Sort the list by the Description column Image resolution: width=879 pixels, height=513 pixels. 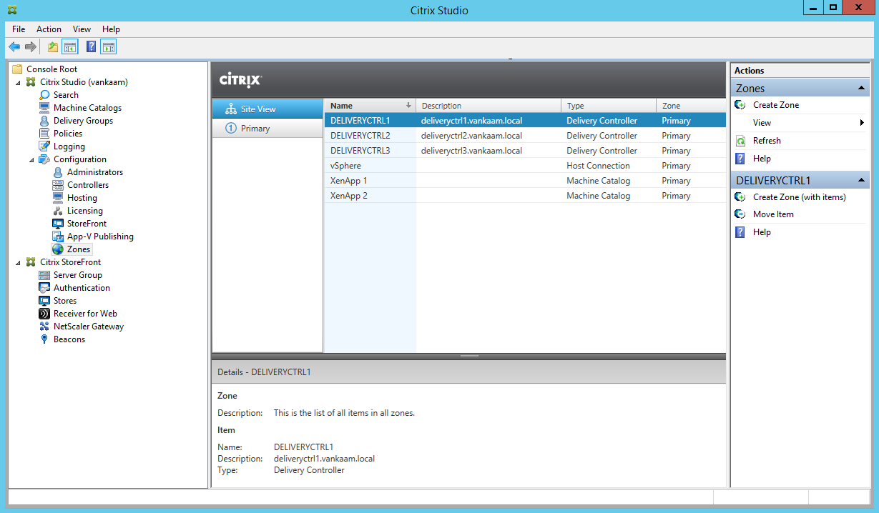click(488, 106)
